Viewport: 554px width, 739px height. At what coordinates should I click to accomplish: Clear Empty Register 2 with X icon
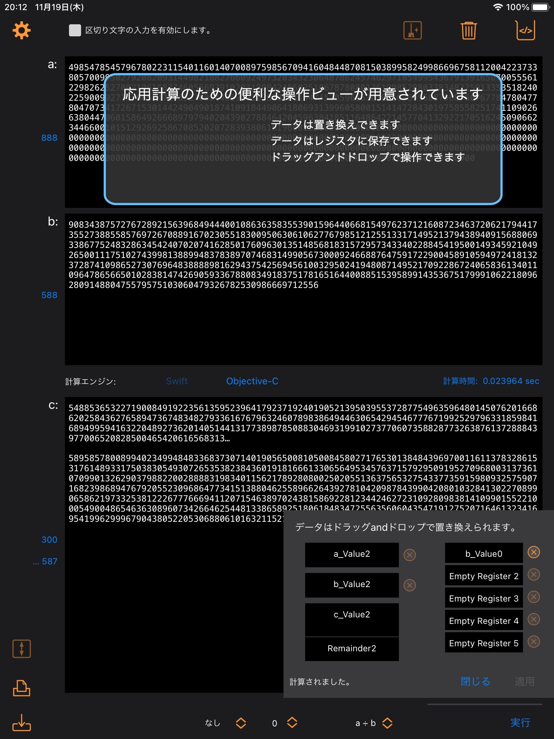tap(533, 574)
